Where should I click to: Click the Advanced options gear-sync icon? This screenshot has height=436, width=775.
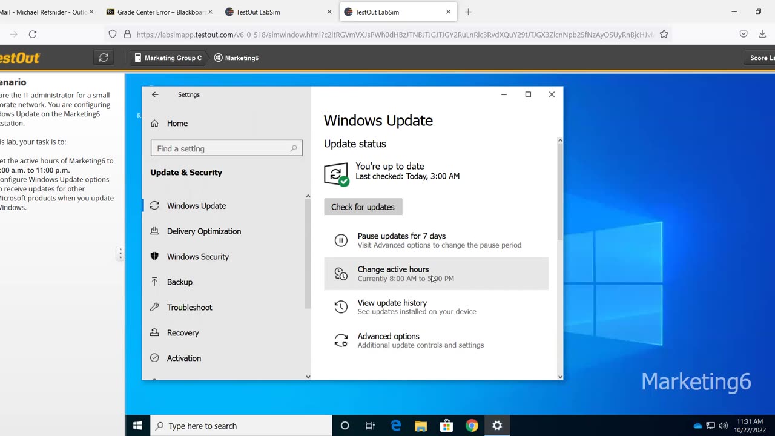[x=341, y=340]
